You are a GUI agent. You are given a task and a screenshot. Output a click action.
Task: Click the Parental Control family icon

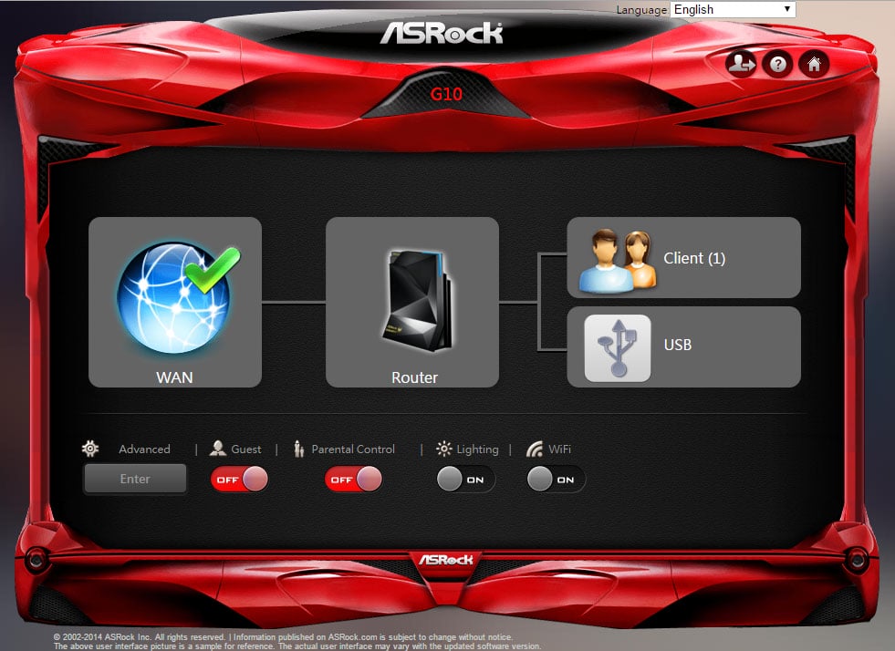[x=298, y=449]
